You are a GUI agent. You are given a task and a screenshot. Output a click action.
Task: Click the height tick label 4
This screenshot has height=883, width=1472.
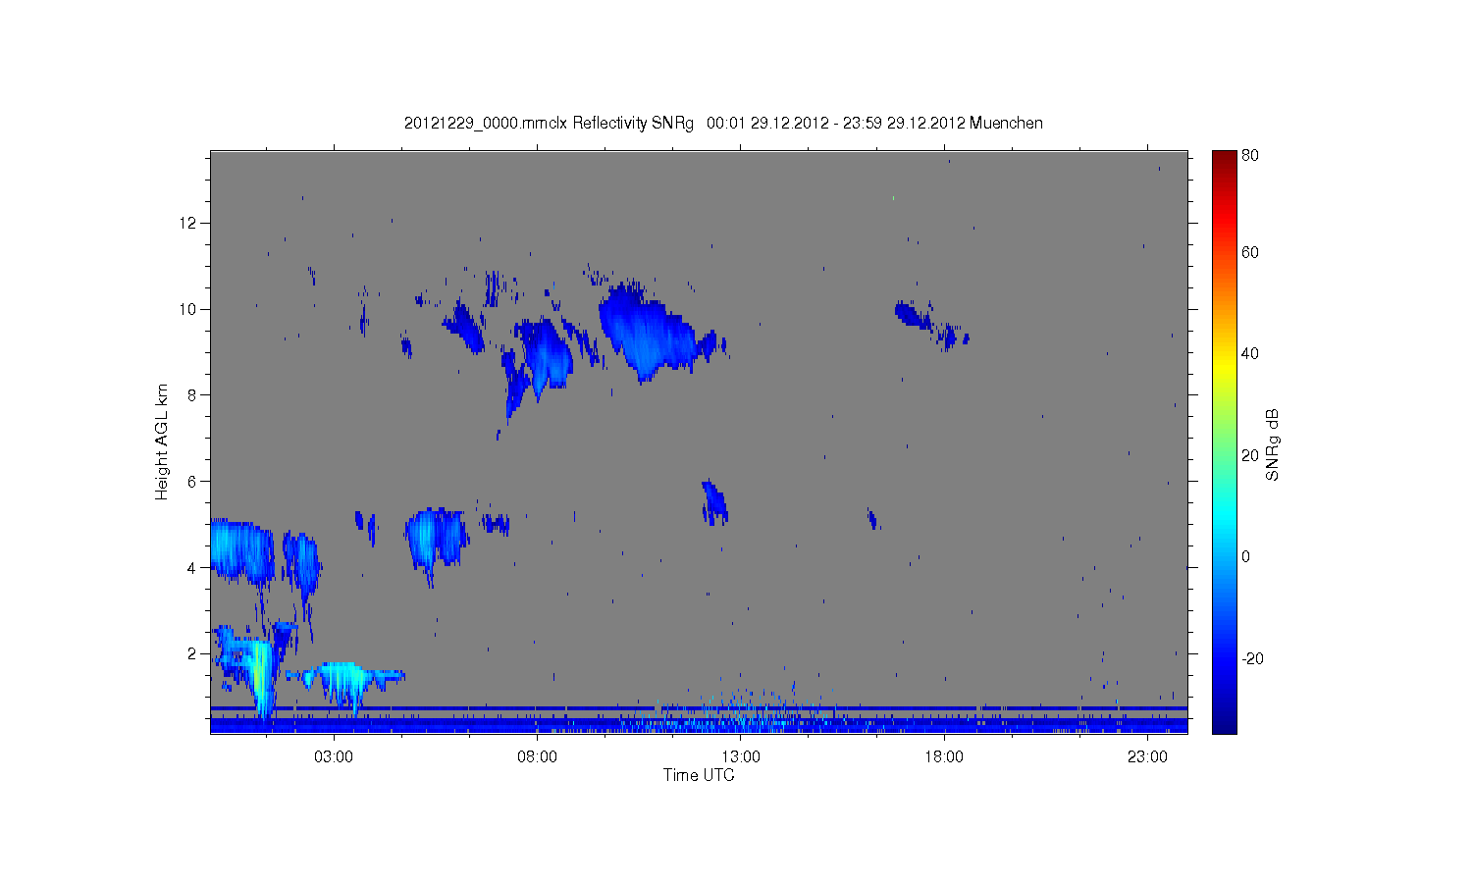point(192,568)
